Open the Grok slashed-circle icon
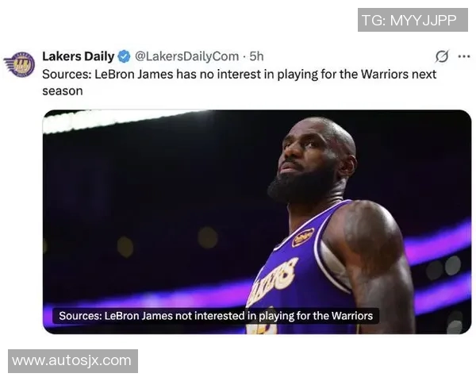Viewport: 476px width, 381px height. [x=442, y=56]
